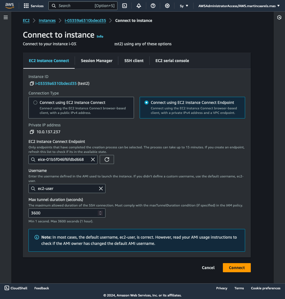Open the side navigation hamburger menu
Screen dimensions: 285x299
5,18
